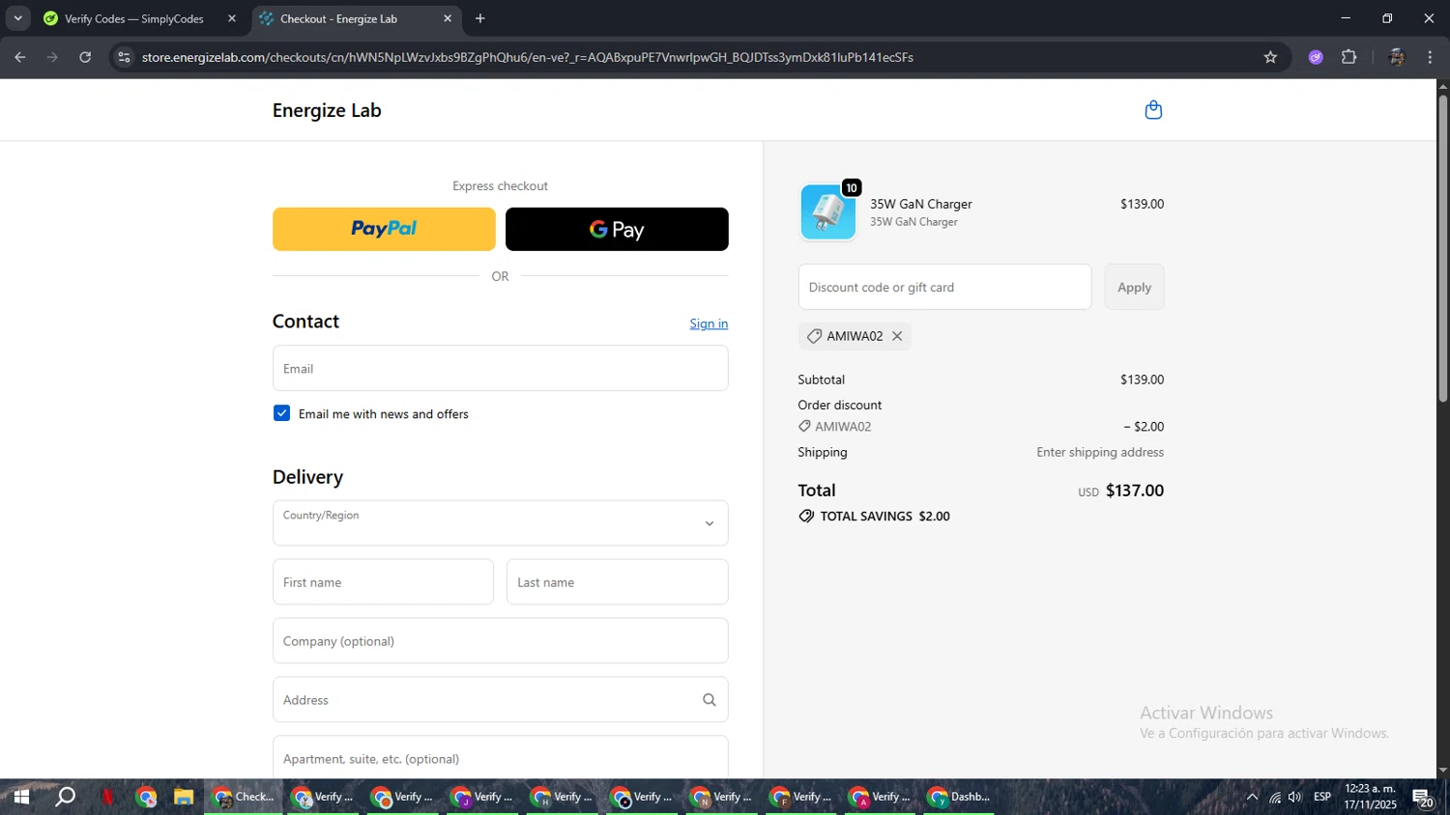The image size is (1450, 815).
Task: Open the Sign in link
Action: pos(709,323)
